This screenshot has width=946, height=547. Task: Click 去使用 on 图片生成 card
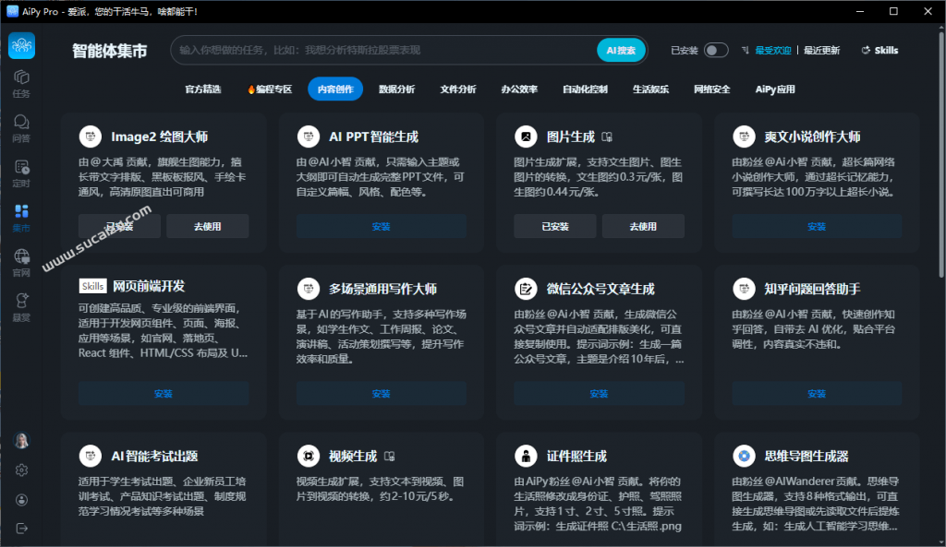pos(643,227)
